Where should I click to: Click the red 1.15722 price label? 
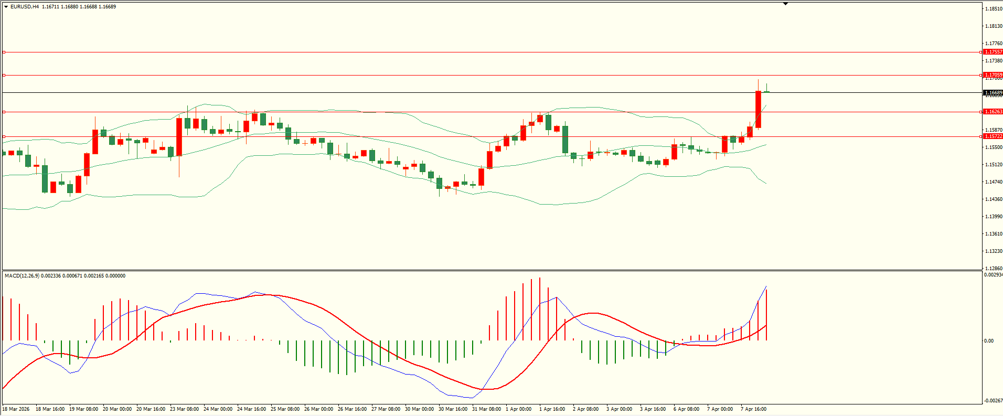coord(993,136)
